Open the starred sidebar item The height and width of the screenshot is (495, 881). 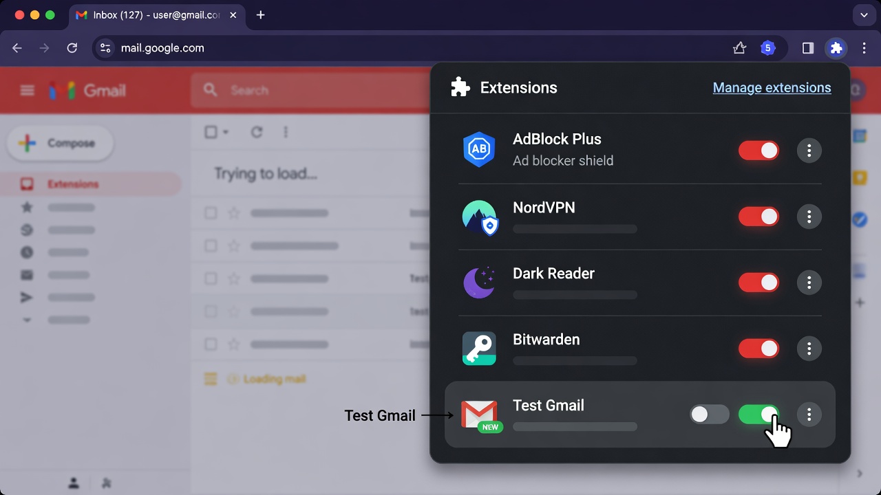(27, 207)
